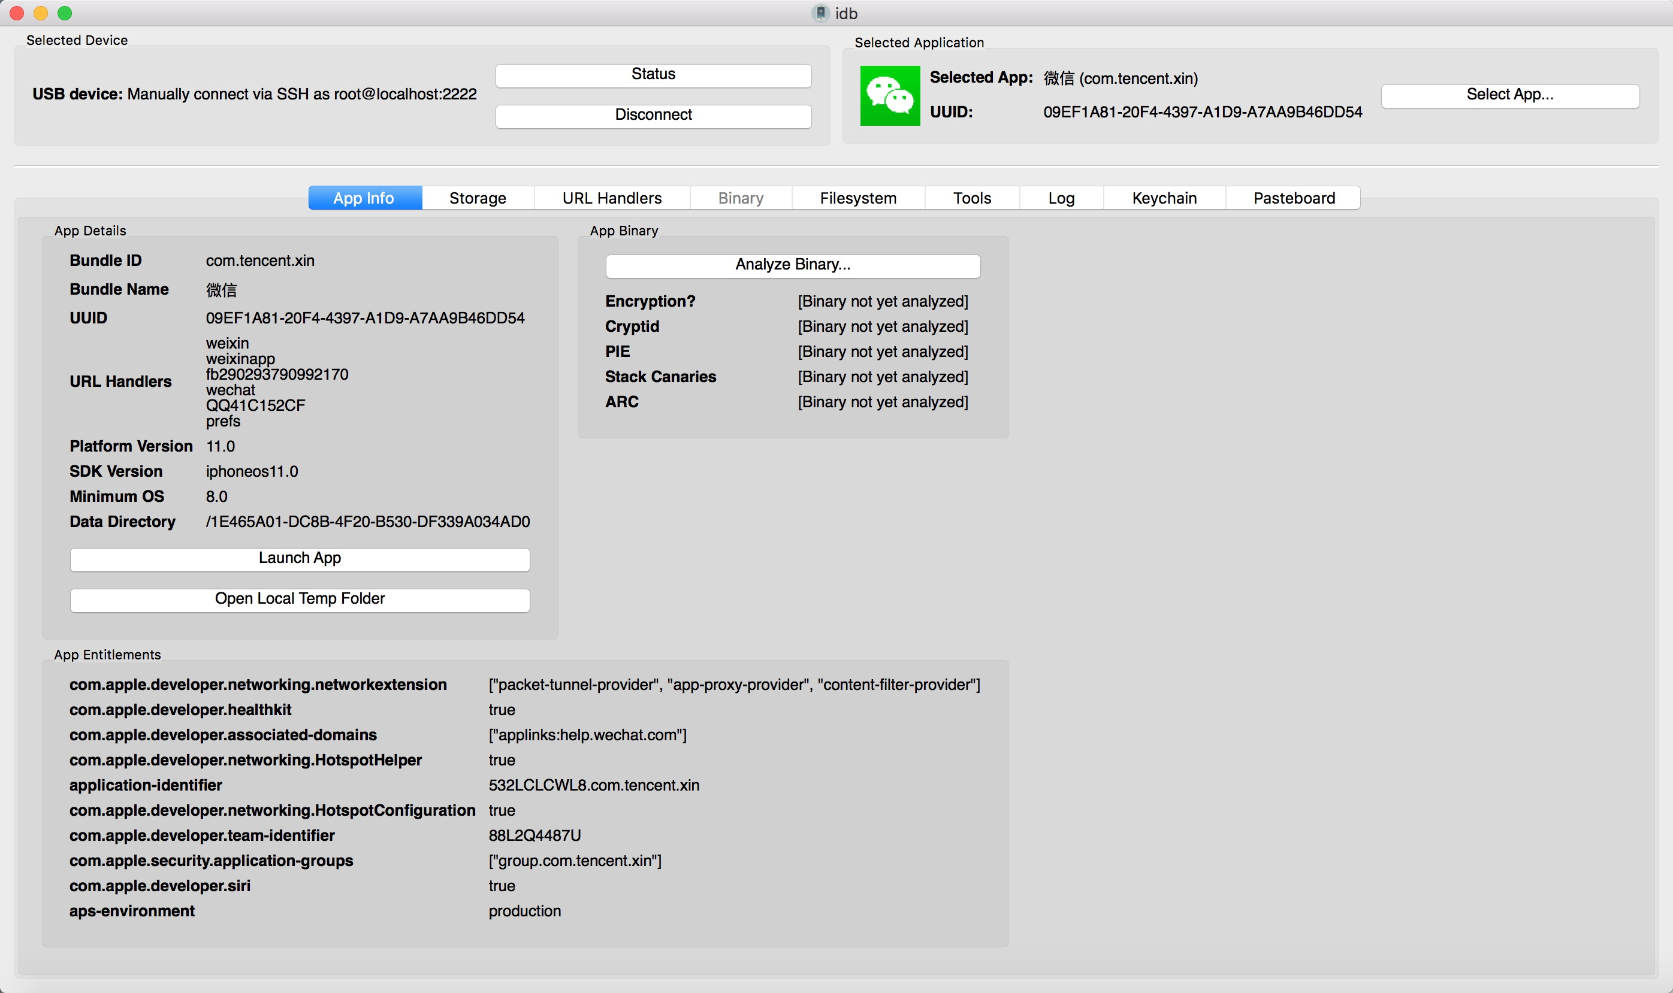Click Analyze Binary... button
Image resolution: width=1673 pixels, height=993 pixels.
tap(793, 266)
